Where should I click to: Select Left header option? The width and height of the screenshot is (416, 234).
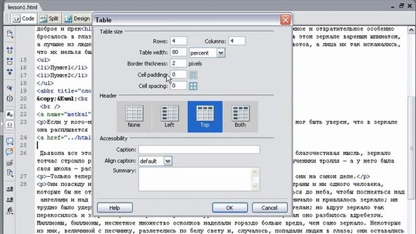point(170,116)
